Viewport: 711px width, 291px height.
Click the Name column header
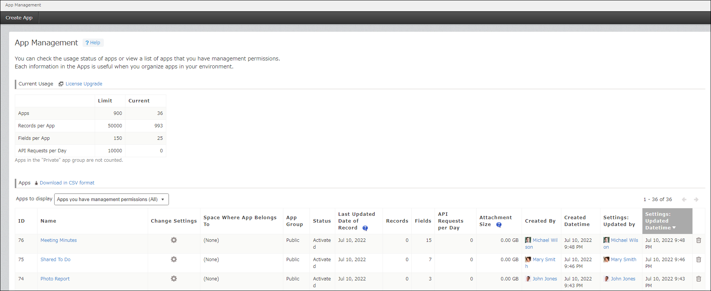tap(92, 221)
